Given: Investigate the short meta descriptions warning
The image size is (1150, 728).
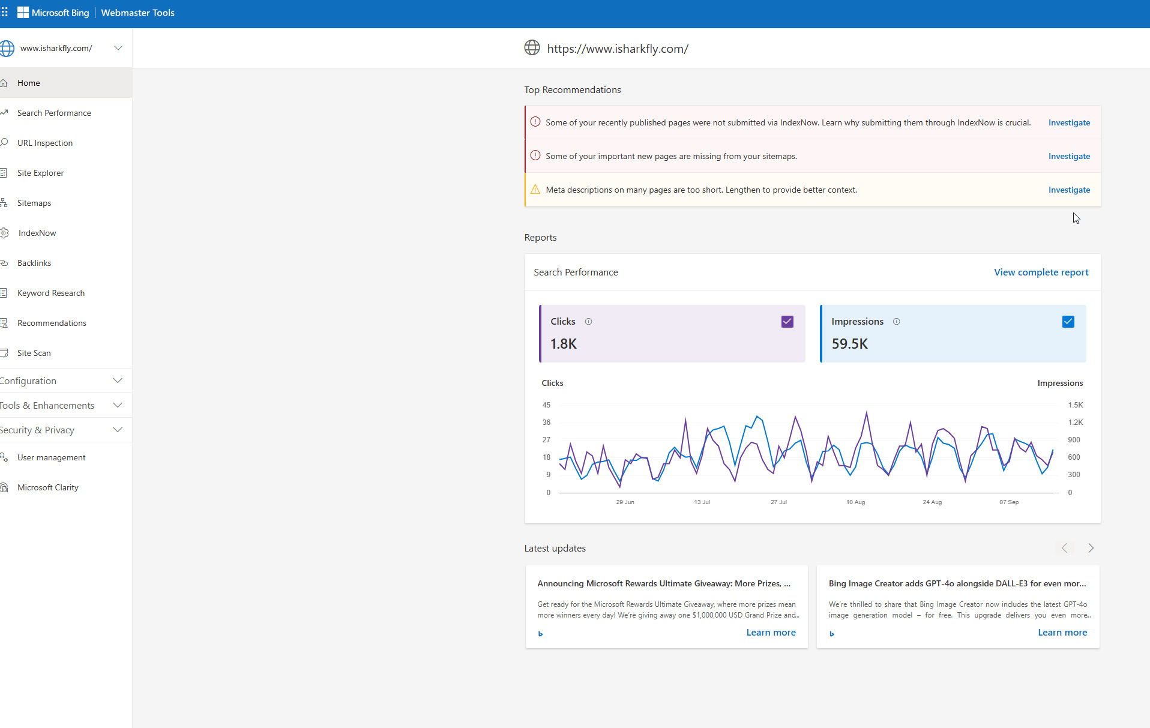Looking at the screenshot, I should click(x=1069, y=190).
